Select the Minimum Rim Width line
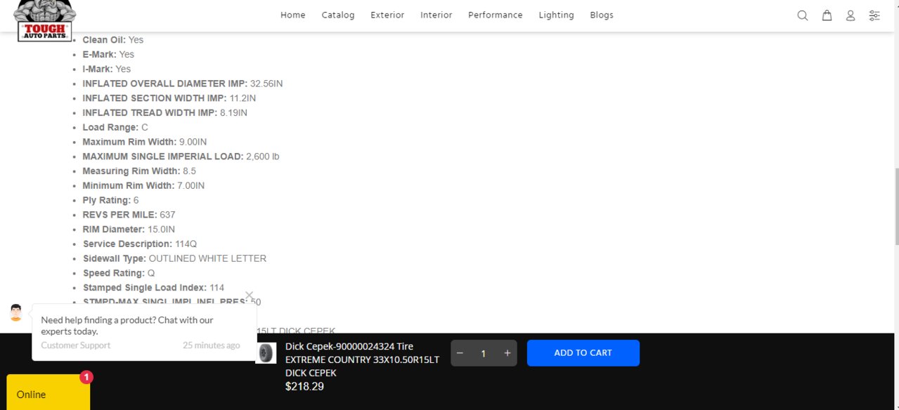 [143, 185]
